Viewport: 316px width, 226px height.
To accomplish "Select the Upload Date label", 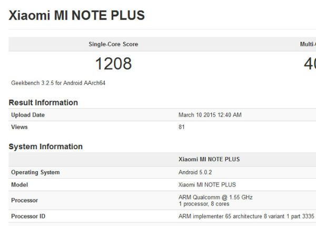I will (x=28, y=115).
